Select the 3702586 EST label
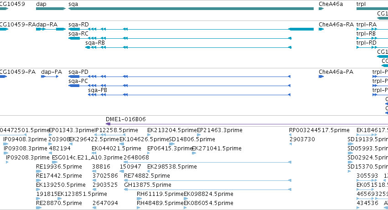Viewport: 388px width, 210px height. point(105,176)
